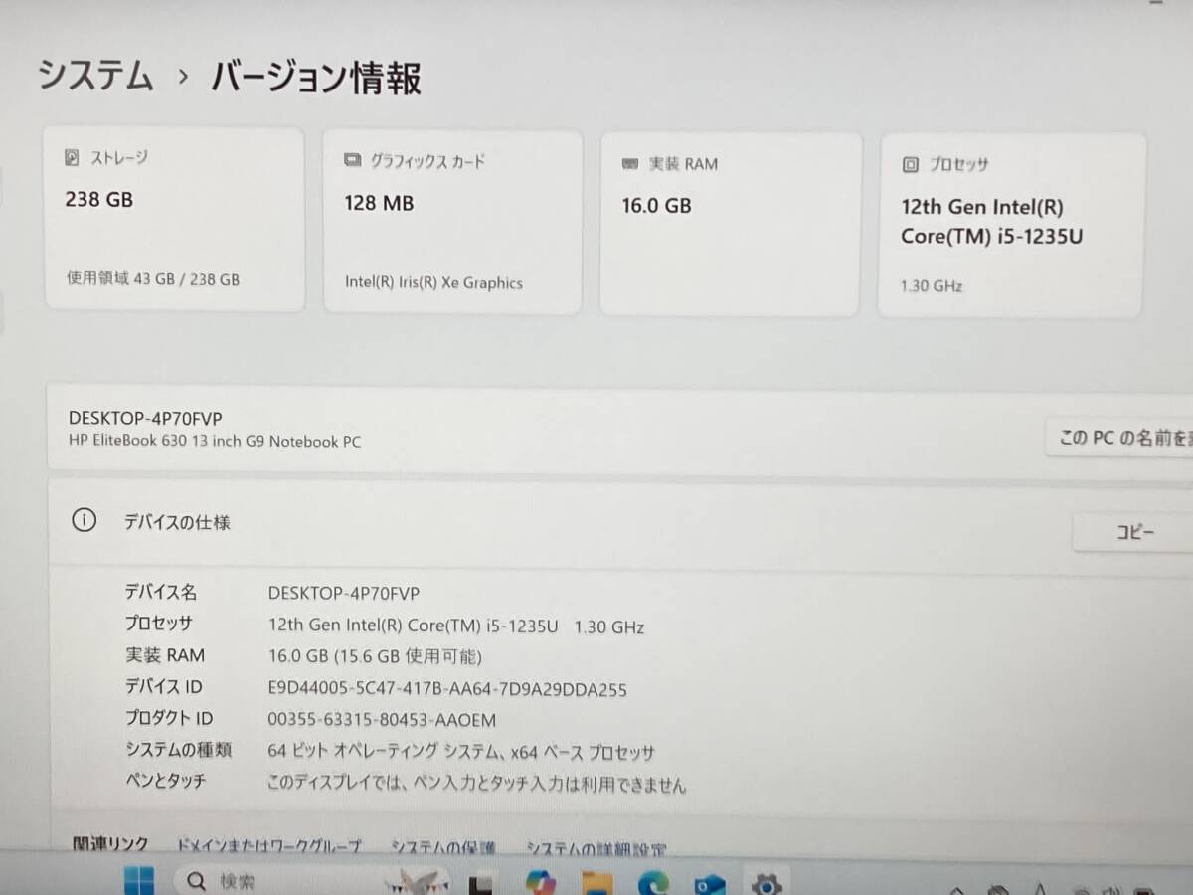Click the グラフィックス カード card icon
The height and width of the screenshot is (895, 1193).
pos(352,160)
